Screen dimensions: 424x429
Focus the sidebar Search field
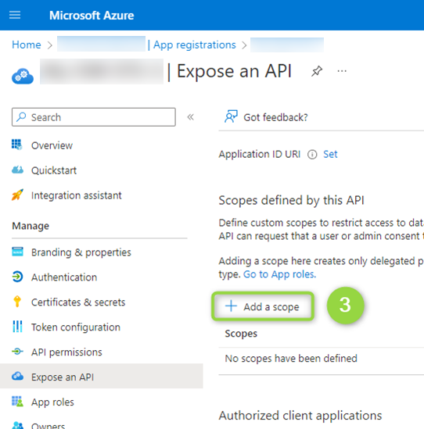(94, 117)
